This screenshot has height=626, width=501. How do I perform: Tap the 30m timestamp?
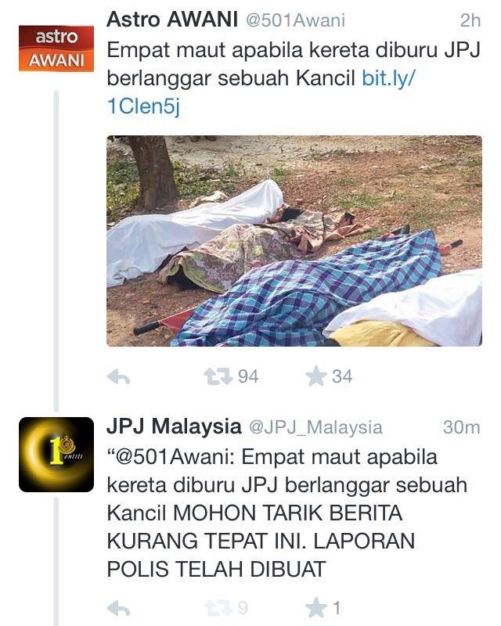click(x=461, y=427)
